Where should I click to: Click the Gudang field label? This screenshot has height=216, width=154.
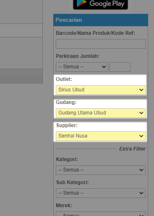pos(66,102)
